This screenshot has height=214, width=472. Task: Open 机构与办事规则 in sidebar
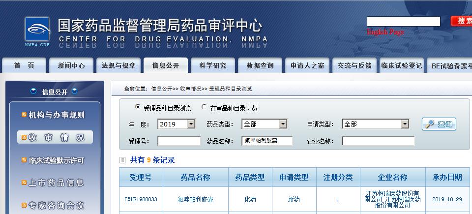point(57,115)
